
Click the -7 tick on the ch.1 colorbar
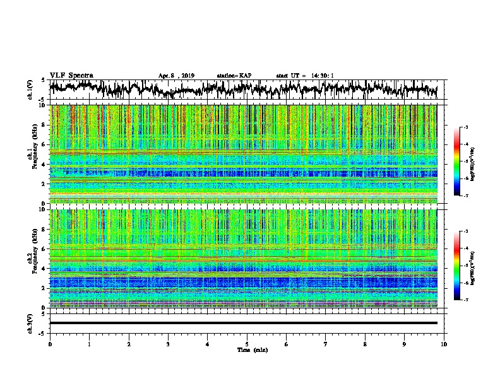(x=465, y=196)
